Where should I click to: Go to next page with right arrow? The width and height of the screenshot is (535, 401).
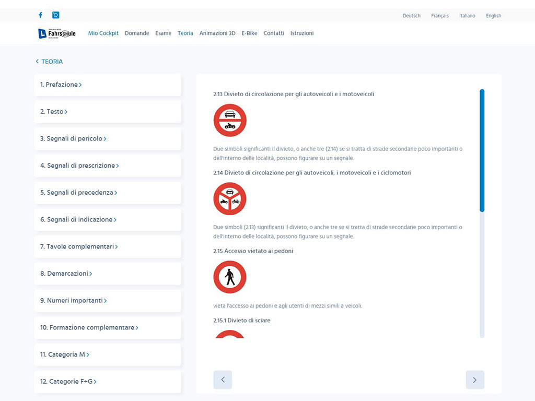pyautogui.click(x=474, y=380)
